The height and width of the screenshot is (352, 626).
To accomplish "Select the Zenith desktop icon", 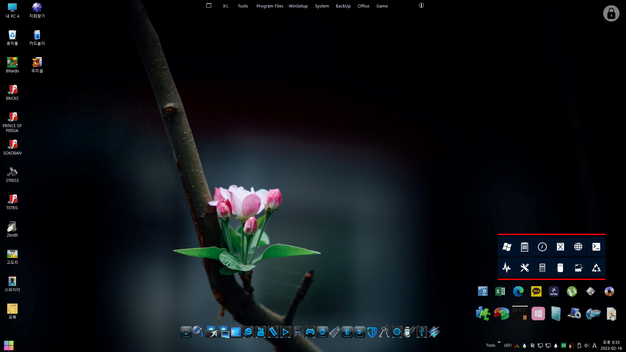I will point(12,229).
